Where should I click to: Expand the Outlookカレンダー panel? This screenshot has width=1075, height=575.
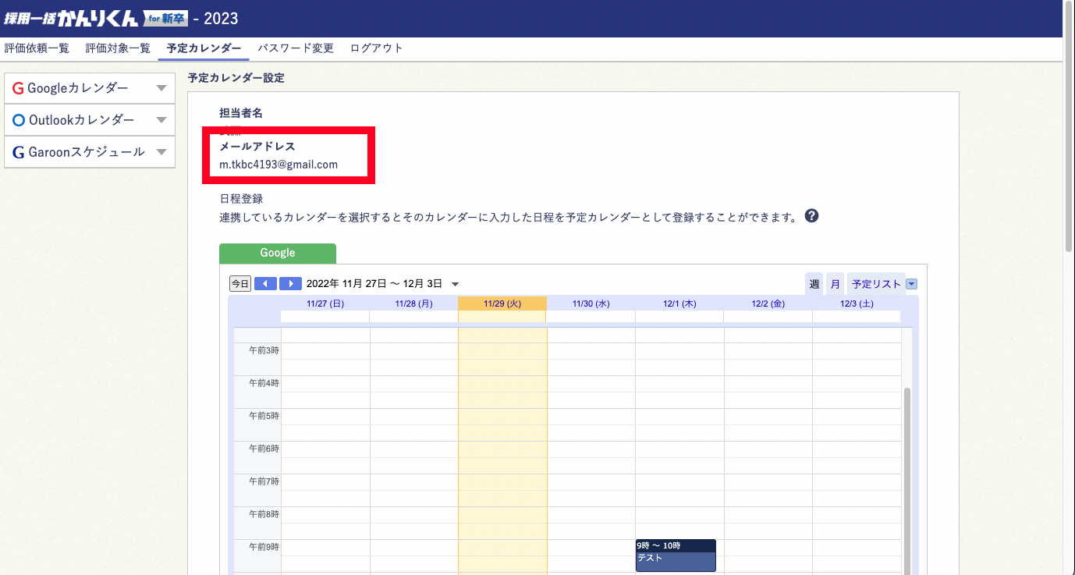[x=161, y=120]
